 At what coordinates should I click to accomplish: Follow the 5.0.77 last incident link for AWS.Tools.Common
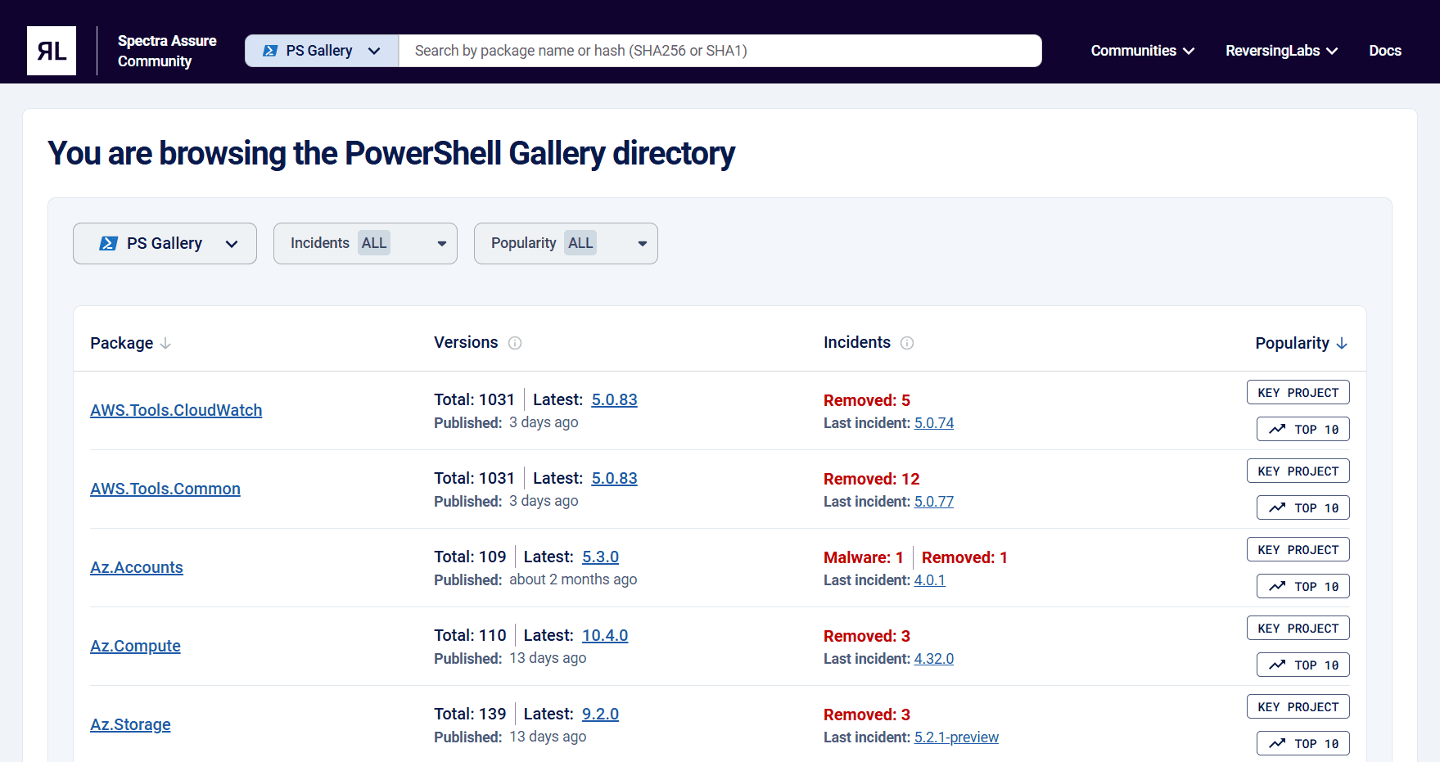click(x=933, y=501)
